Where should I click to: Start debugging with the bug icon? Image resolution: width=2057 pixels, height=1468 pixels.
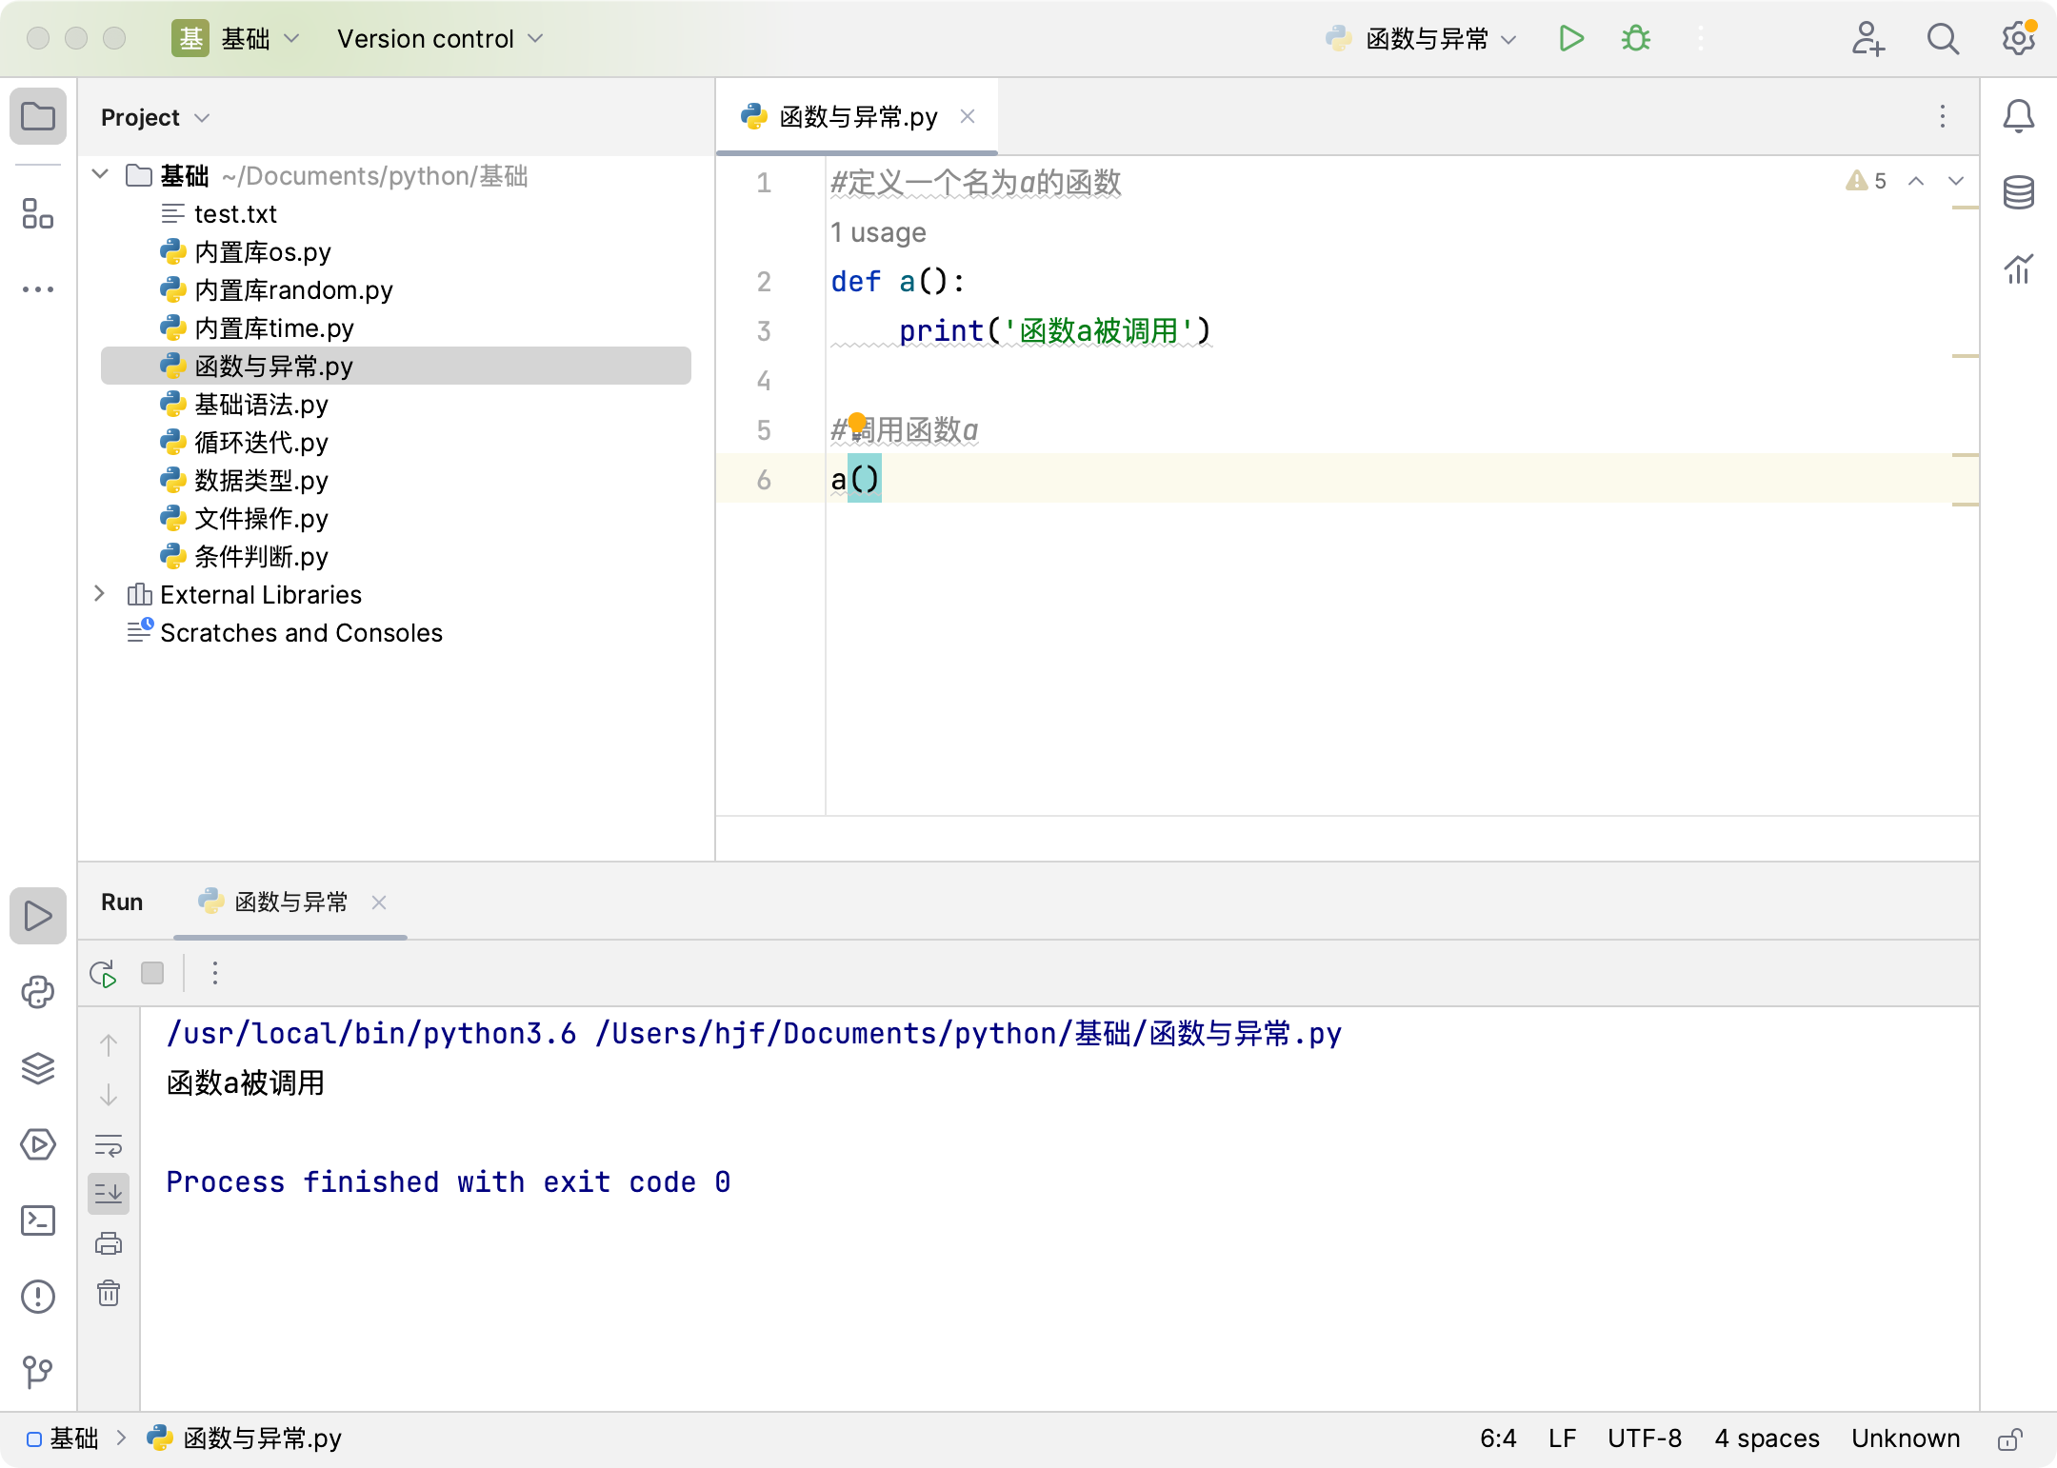coord(1636,39)
